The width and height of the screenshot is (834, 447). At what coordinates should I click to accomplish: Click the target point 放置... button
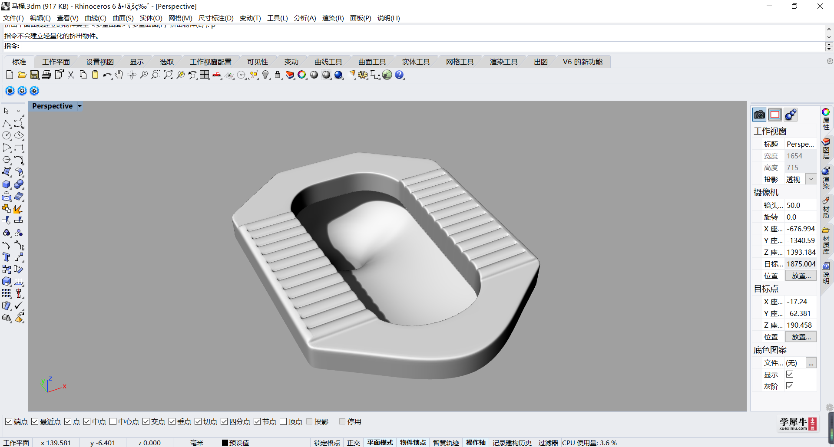coord(801,337)
